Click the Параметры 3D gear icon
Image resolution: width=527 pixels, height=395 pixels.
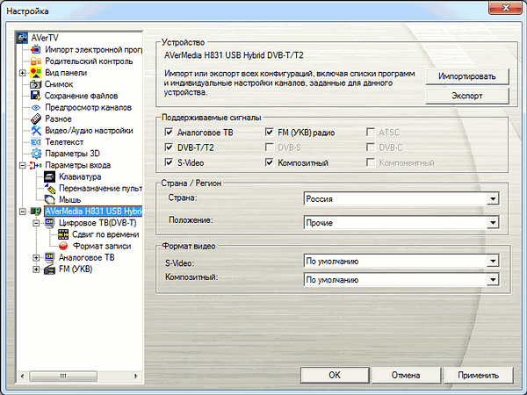pyautogui.click(x=36, y=154)
